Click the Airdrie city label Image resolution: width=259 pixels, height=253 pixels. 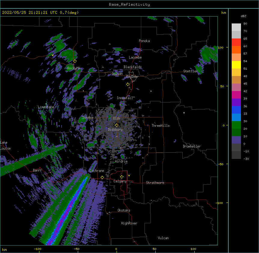pyautogui.click(x=121, y=161)
